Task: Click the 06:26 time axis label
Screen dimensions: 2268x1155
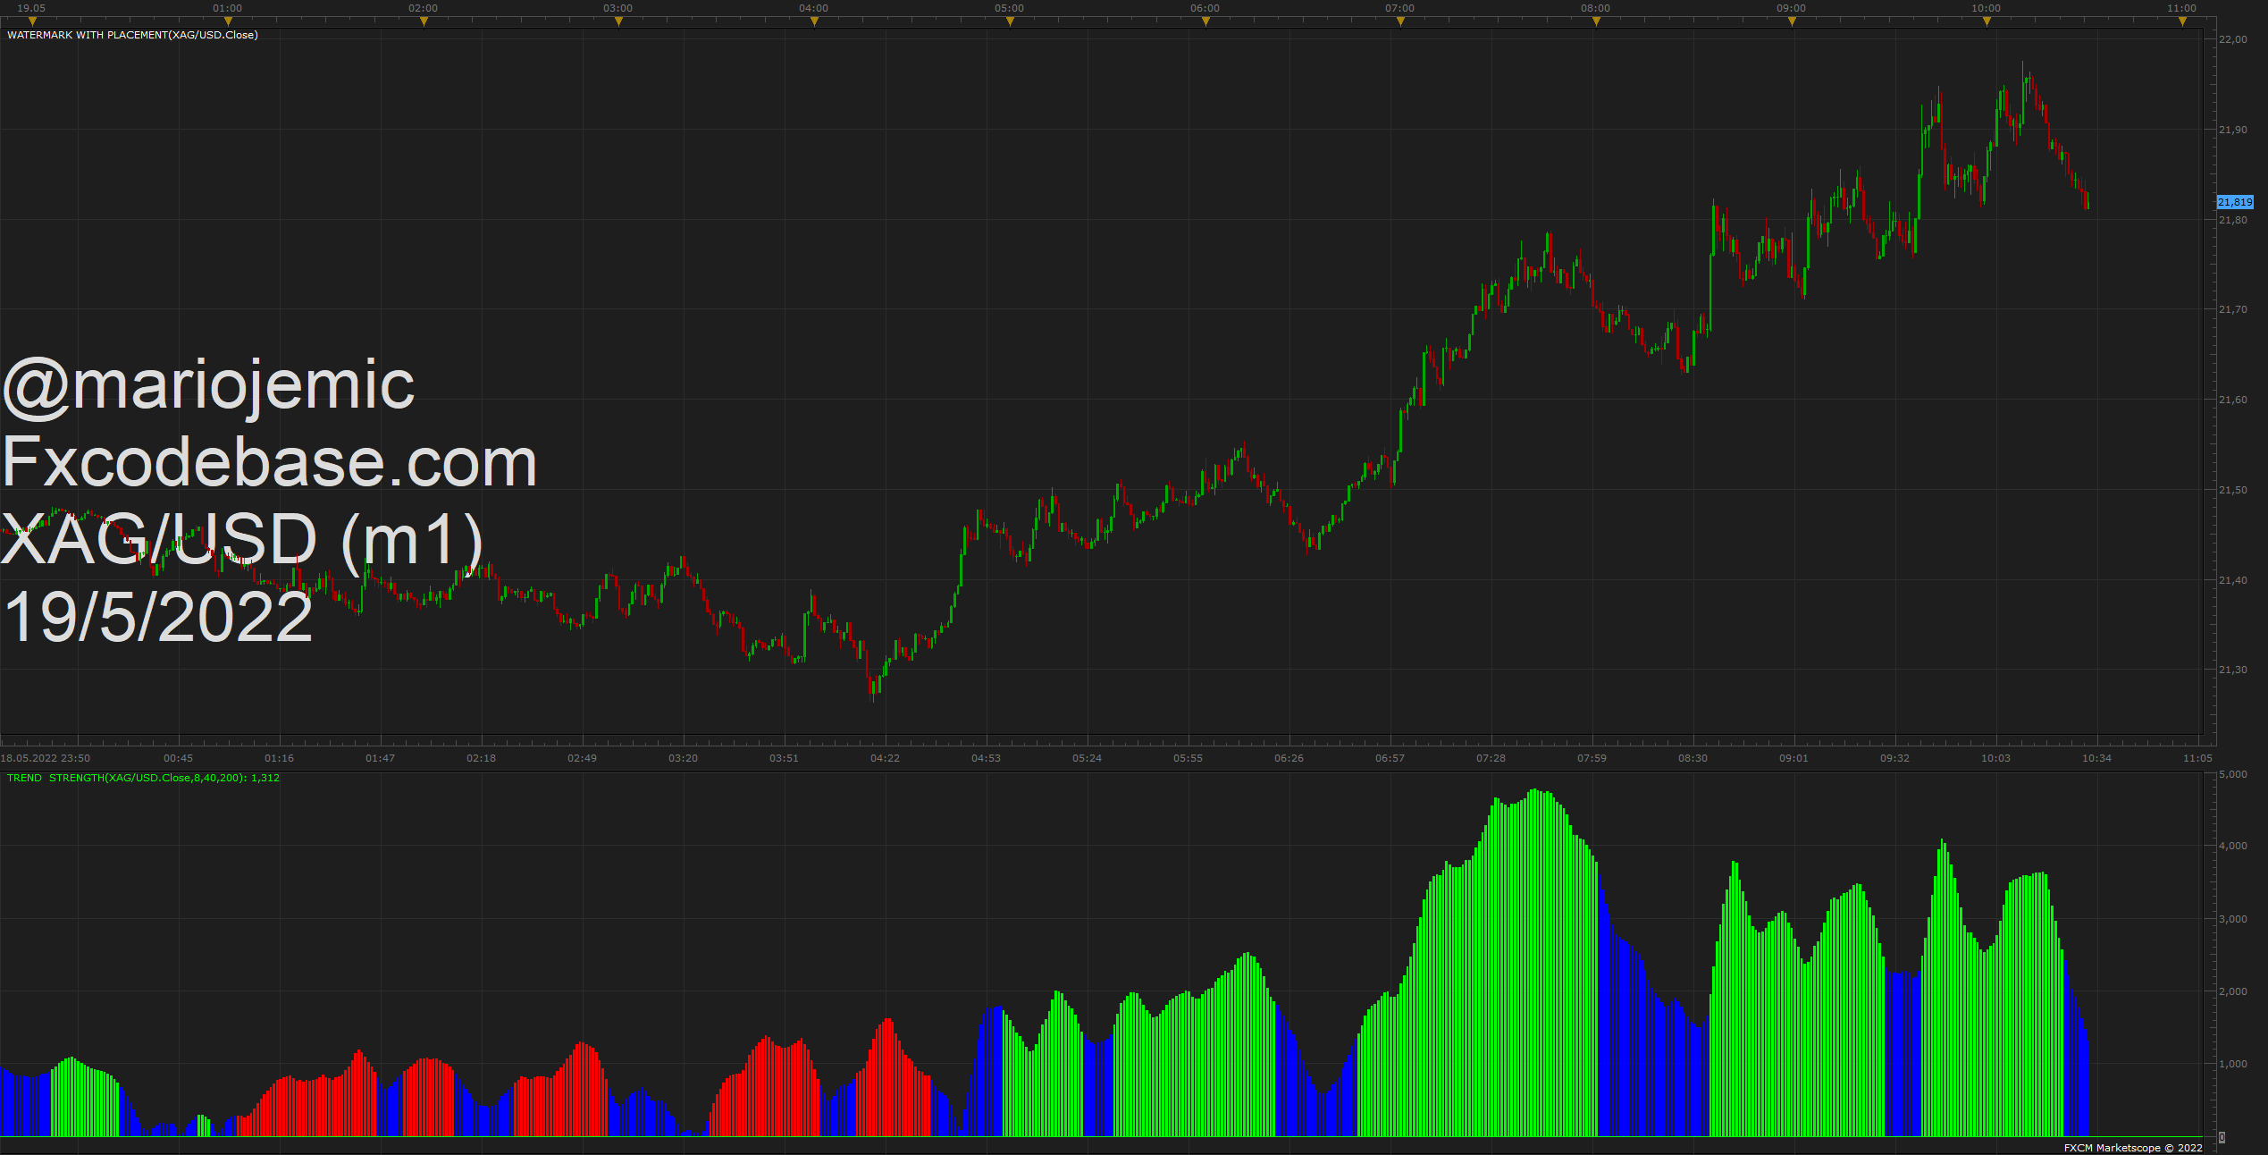Action: click(x=1289, y=758)
